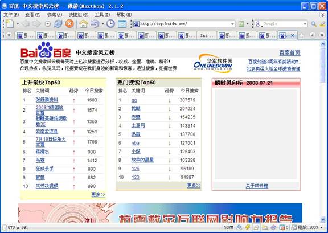Image resolution: width=328 pixels, height=233 pixels.
Task: Click the Undo closed tab icon
Action: (x=95, y=24)
